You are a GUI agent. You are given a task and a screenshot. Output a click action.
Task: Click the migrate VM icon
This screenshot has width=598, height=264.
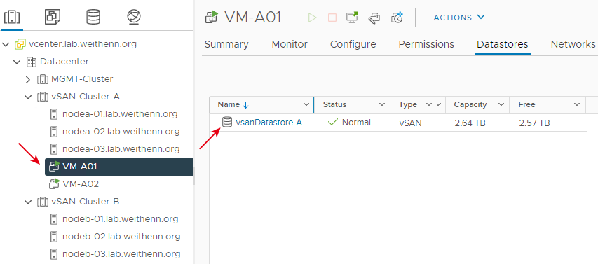[374, 18]
